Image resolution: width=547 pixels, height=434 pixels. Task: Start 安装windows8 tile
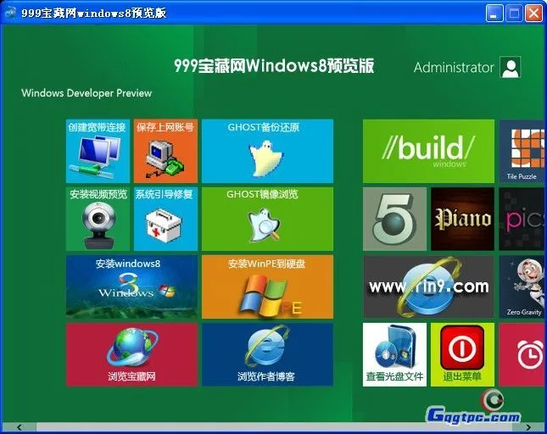[x=131, y=287]
